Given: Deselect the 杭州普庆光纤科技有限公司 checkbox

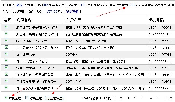Looking at the screenshot, I should coord(6,87).
